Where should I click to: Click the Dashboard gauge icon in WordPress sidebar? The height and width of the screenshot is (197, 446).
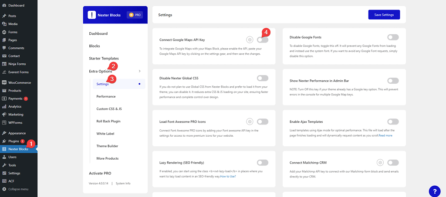pos(4,5)
